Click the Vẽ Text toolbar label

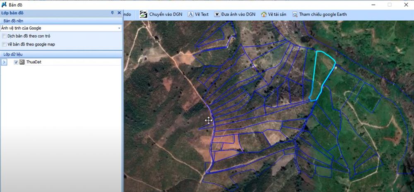202,14
